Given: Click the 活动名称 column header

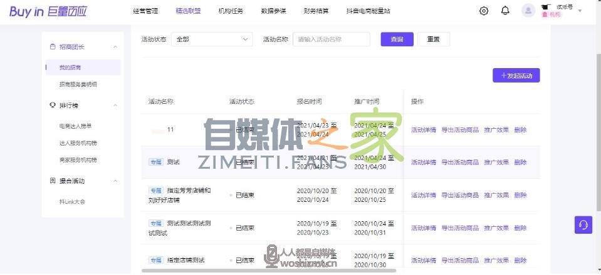Looking at the screenshot, I should (x=161, y=102).
